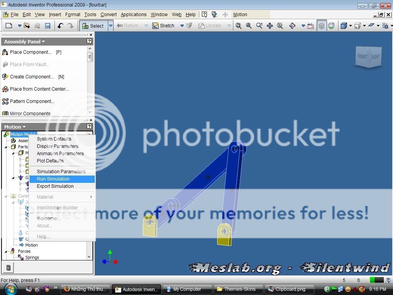Screen dimensions: 393x295
Task: Open the Select filter dropdown arrow
Action: 111,26
